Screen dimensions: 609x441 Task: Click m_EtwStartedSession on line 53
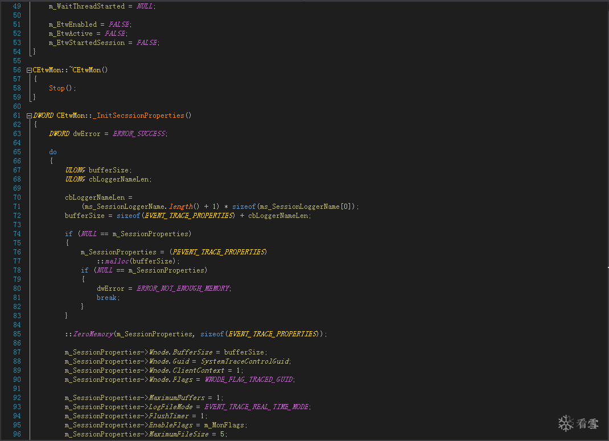87,43
